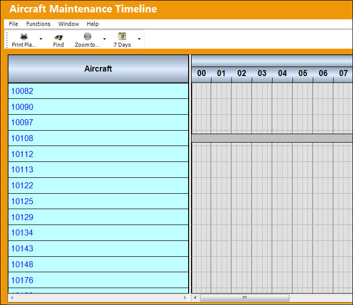Viewport: 353px width, 305px height.
Task: Click the toolbar drag grip handle
Action: [x=7, y=40]
